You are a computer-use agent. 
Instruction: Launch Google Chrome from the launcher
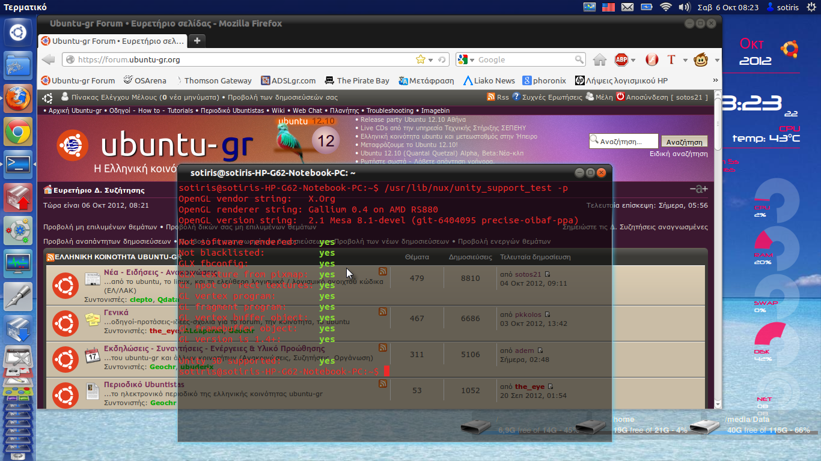[17, 131]
